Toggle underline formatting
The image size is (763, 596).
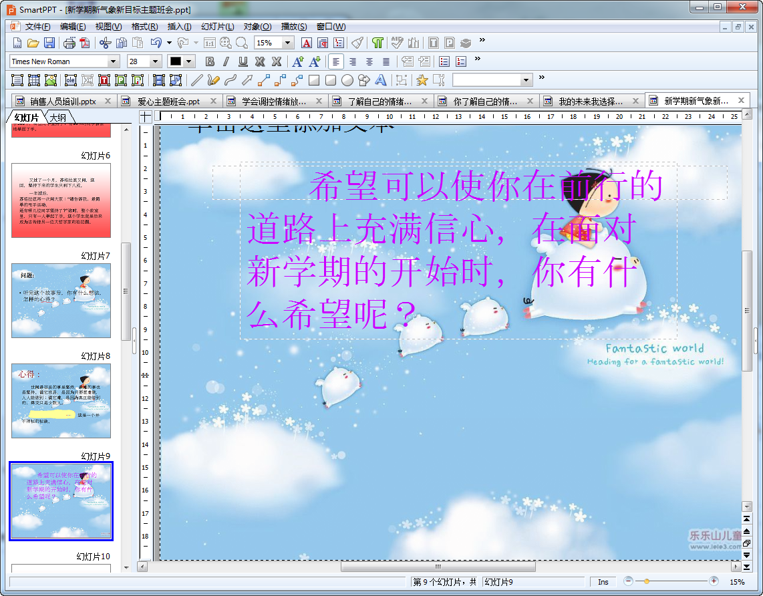[243, 61]
